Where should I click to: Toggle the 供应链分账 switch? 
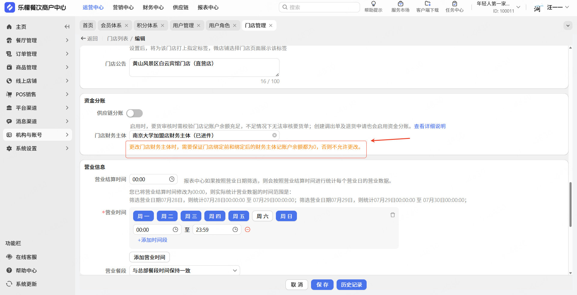pos(134,113)
